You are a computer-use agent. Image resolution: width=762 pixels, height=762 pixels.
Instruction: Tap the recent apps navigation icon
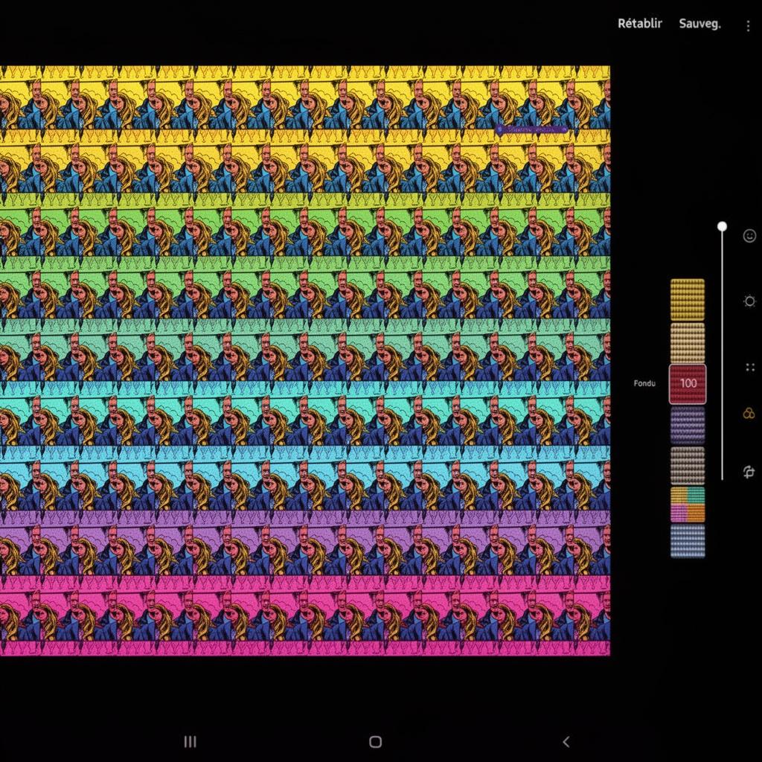click(x=190, y=742)
